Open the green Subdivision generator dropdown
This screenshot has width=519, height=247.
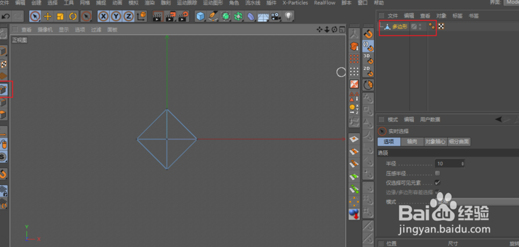[226, 16]
